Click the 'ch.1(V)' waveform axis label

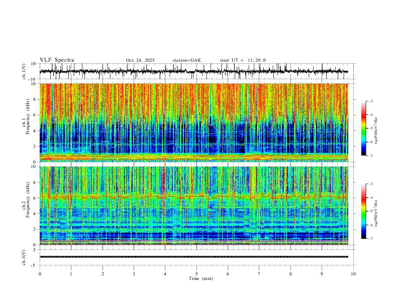pyautogui.click(x=24, y=71)
